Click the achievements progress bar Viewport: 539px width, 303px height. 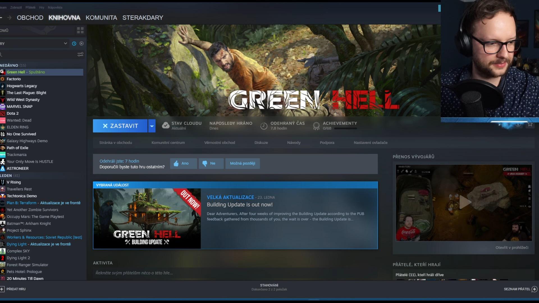(346, 128)
